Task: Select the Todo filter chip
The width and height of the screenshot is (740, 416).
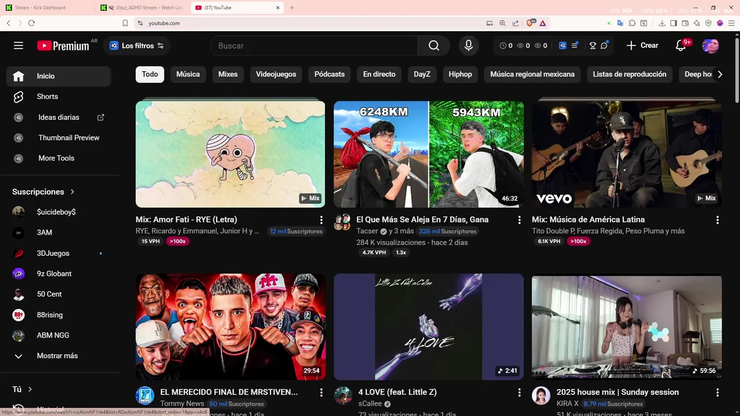Action: point(150,74)
